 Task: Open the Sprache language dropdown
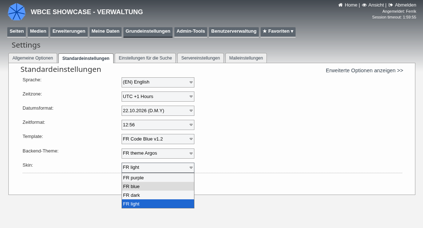158,82
